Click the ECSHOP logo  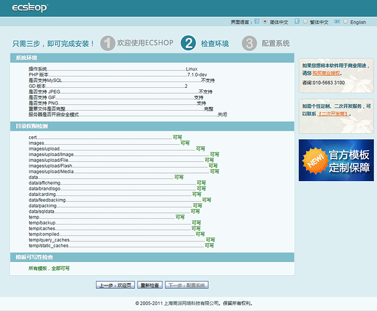30,7
